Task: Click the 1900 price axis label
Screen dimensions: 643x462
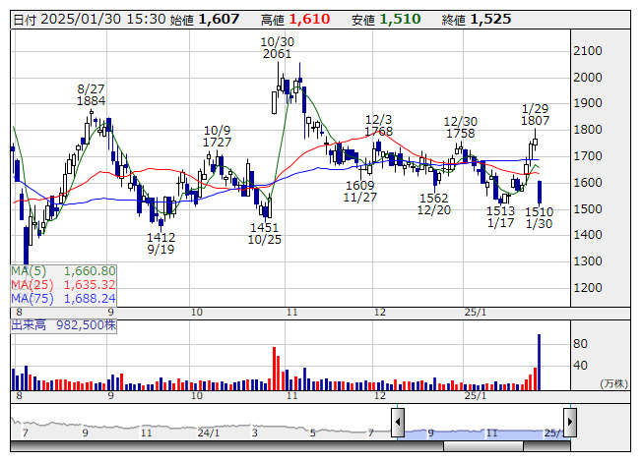Action: (x=588, y=103)
